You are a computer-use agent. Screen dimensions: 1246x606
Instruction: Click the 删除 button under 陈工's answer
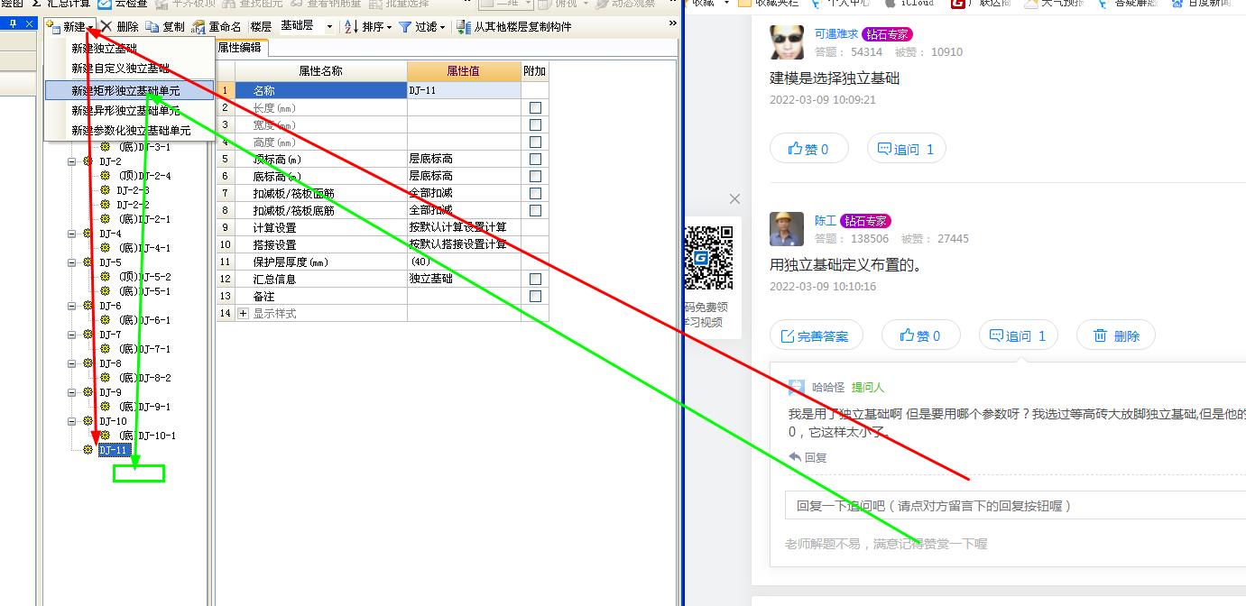coord(1116,335)
